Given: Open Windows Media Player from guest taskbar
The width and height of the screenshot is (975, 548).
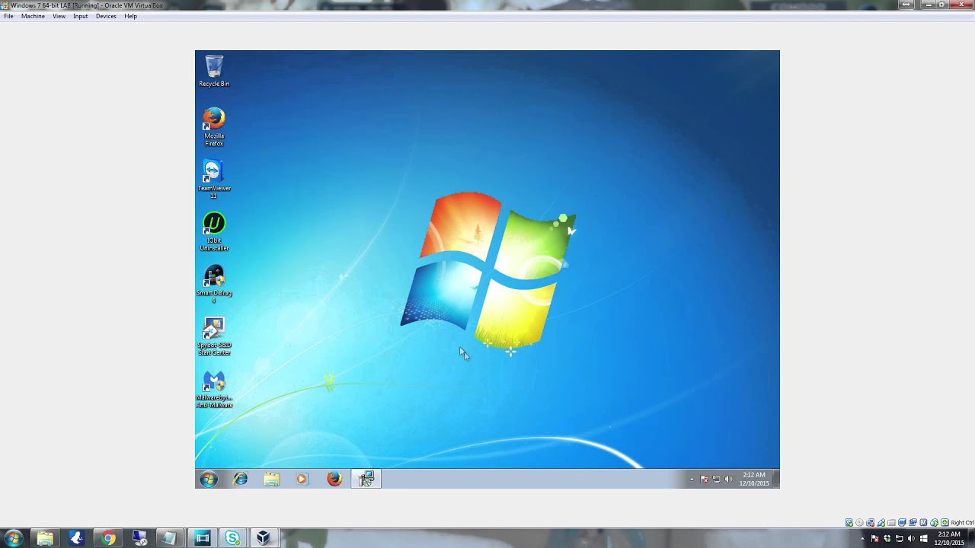Looking at the screenshot, I should pos(302,479).
